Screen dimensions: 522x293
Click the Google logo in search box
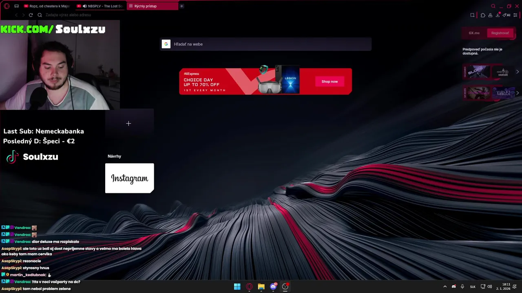click(x=166, y=44)
